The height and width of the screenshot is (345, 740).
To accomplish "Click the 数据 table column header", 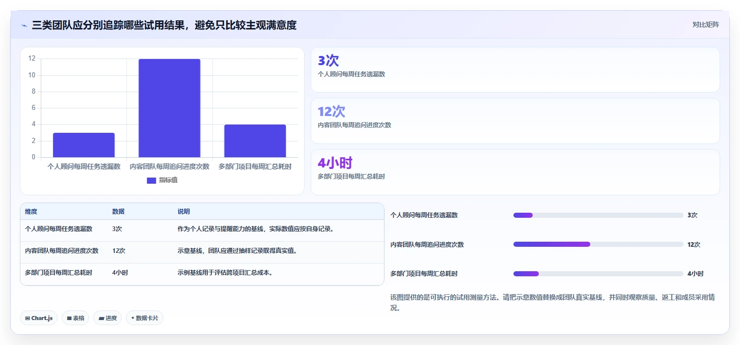I will (118, 212).
